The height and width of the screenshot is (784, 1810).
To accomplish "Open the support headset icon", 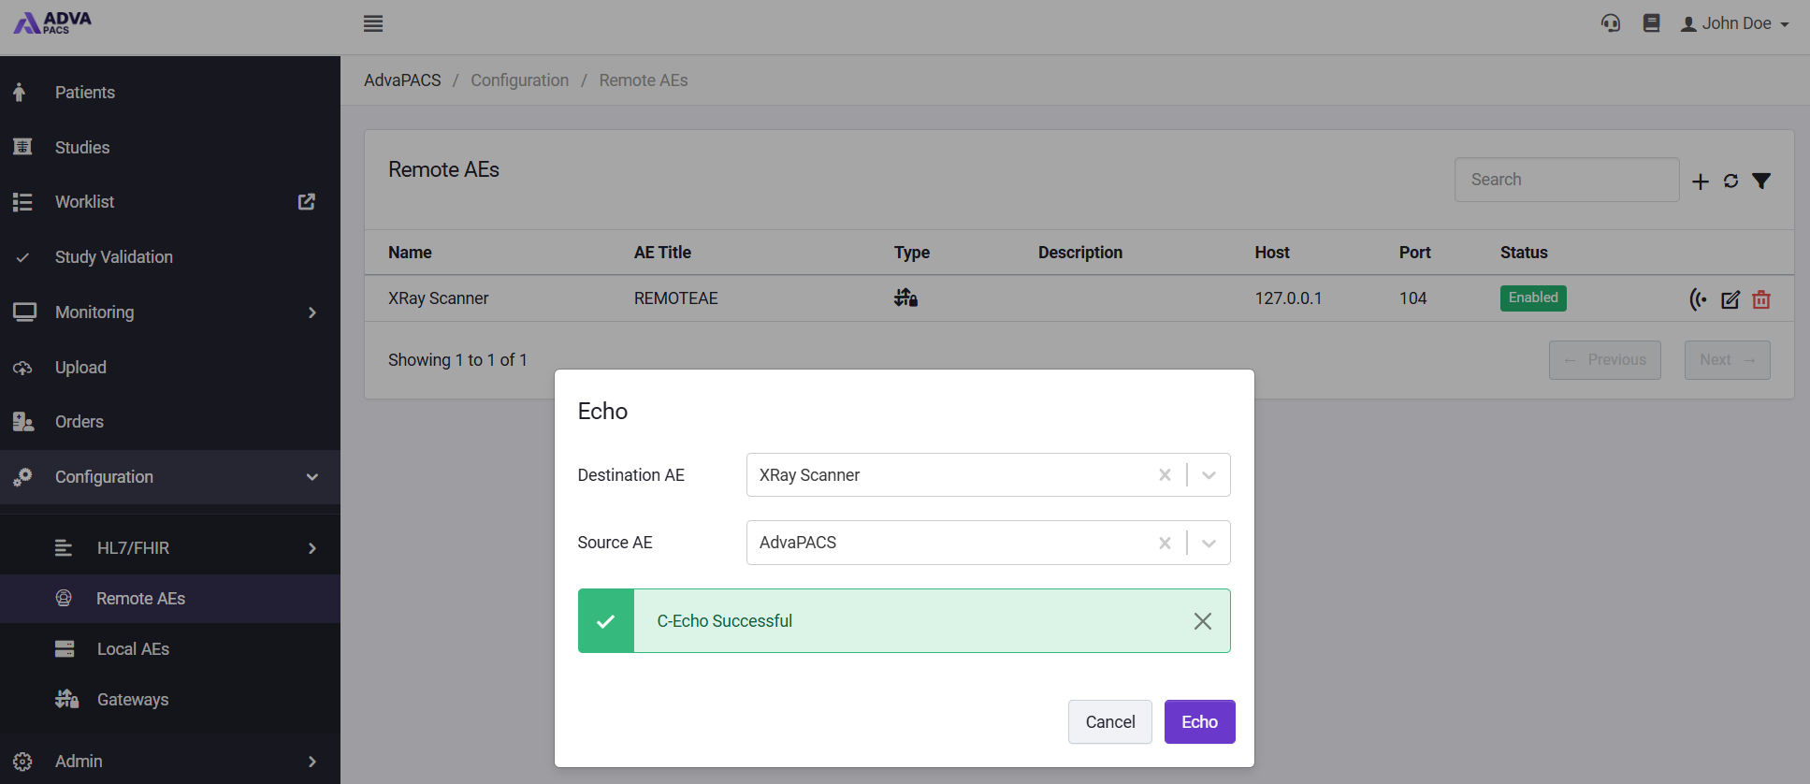I will point(1611,22).
